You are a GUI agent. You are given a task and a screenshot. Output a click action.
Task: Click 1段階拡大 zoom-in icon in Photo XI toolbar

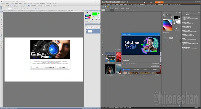coord(54,5)
